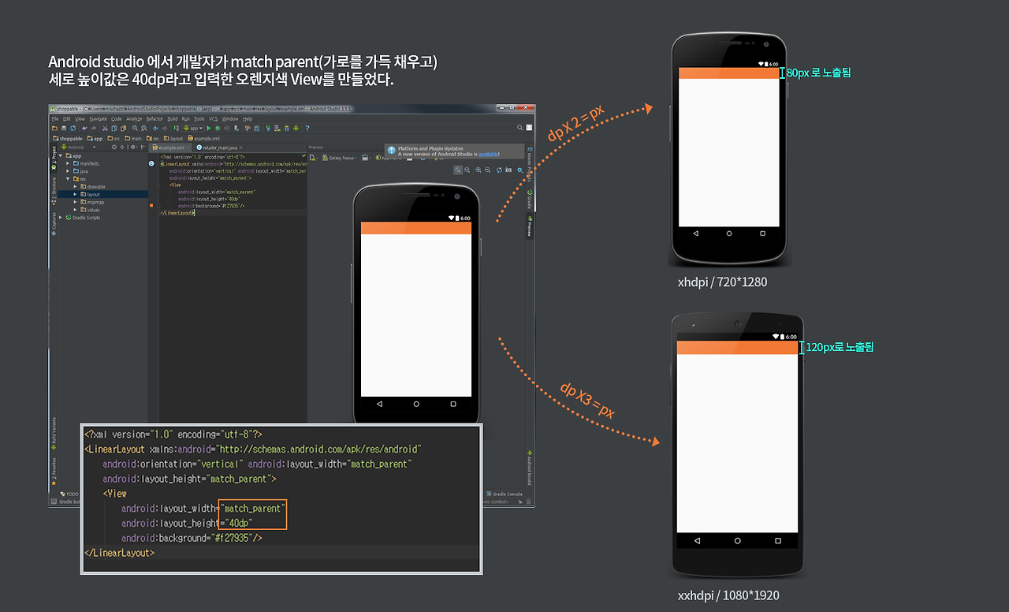
Task: Collapse the res folder arrow
Action: (68, 179)
